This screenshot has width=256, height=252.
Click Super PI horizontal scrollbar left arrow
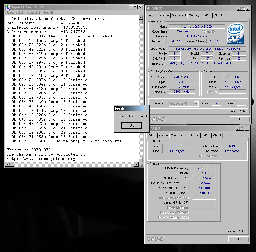(x=8, y=164)
